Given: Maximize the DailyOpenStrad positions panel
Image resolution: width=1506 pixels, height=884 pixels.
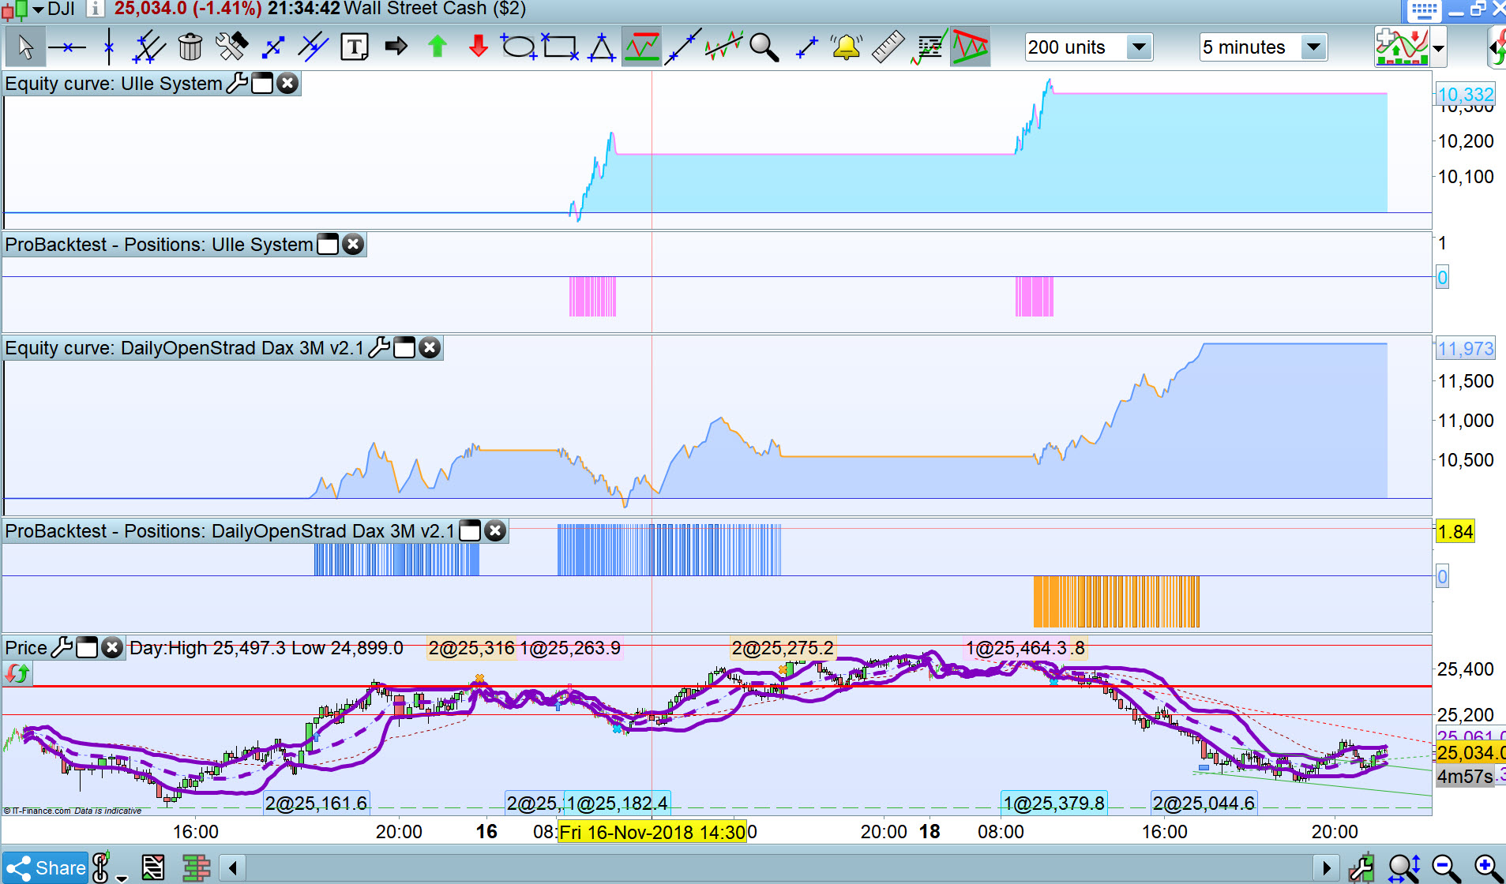Looking at the screenshot, I should click(470, 530).
